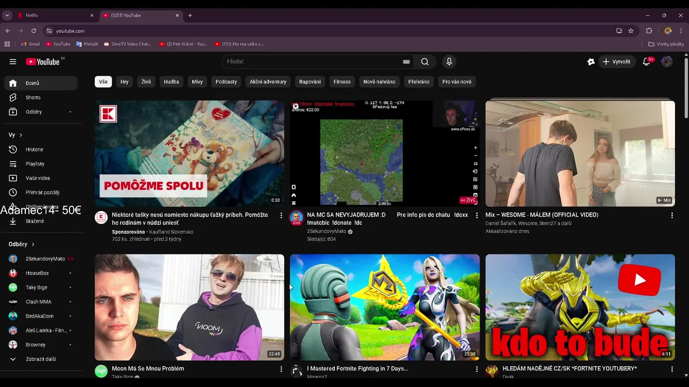Select the Rapování filter chip
This screenshot has width=689, height=387.
point(310,82)
